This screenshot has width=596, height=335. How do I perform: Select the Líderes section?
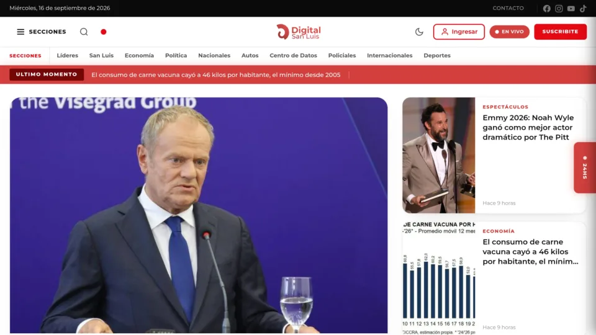click(x=67, y=55)
